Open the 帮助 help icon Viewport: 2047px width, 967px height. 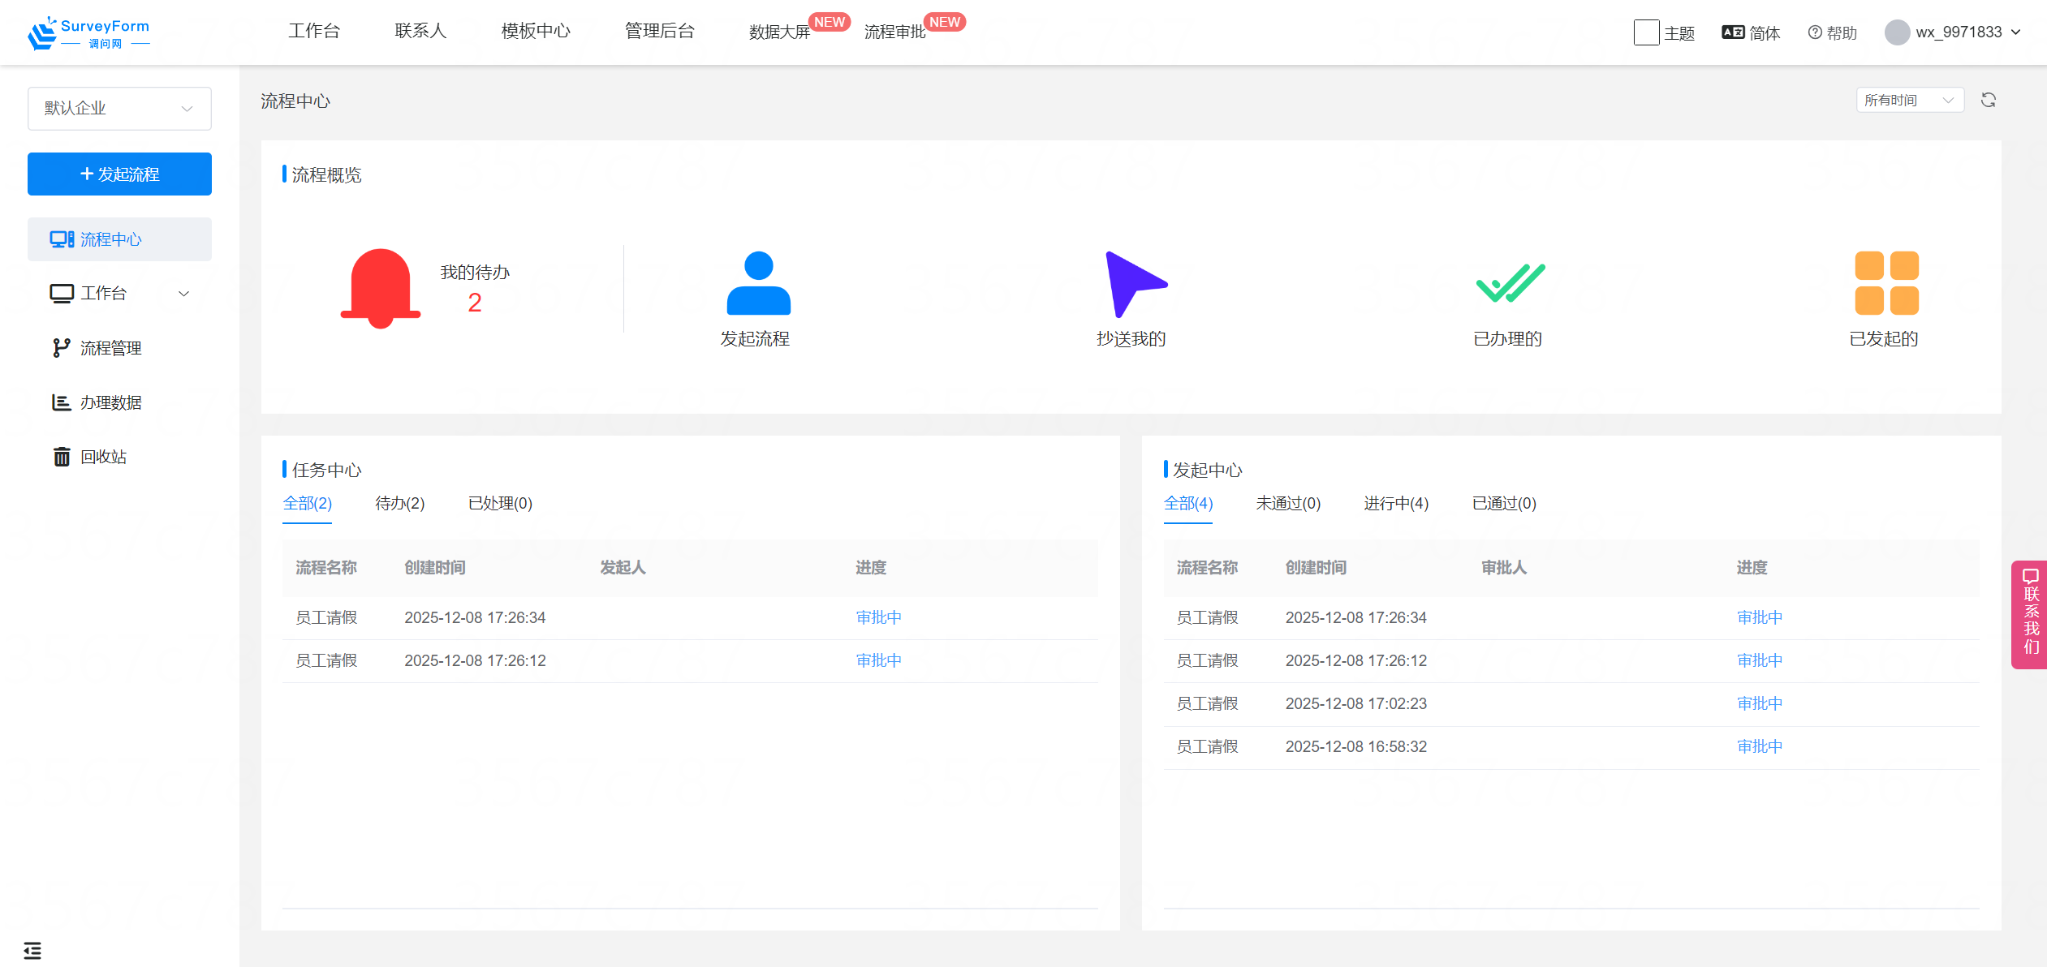point(1832,32)
